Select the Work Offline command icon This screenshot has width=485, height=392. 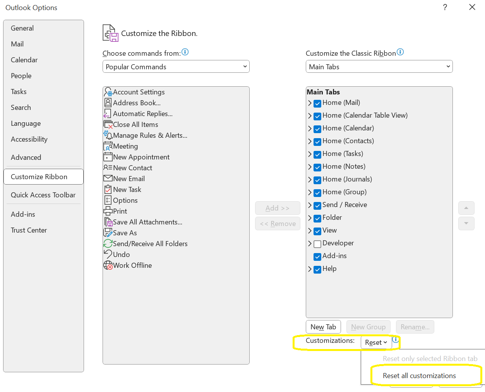[108, 265]
